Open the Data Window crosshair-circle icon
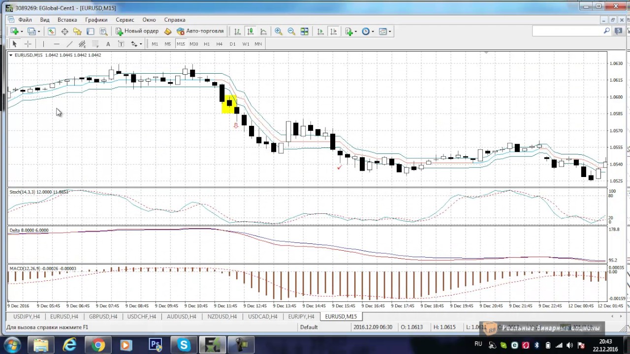Screen dimensions: 630x354 (x=64, y=31)
